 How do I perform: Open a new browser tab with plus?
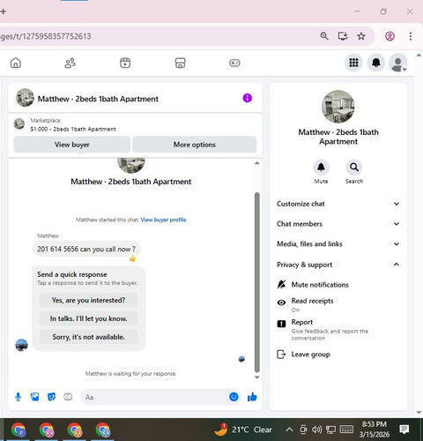point(4,11)
